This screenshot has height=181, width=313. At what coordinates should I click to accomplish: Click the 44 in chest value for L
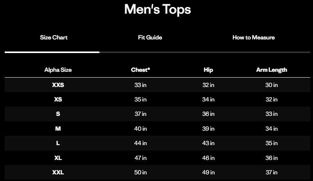click(140, 143)
